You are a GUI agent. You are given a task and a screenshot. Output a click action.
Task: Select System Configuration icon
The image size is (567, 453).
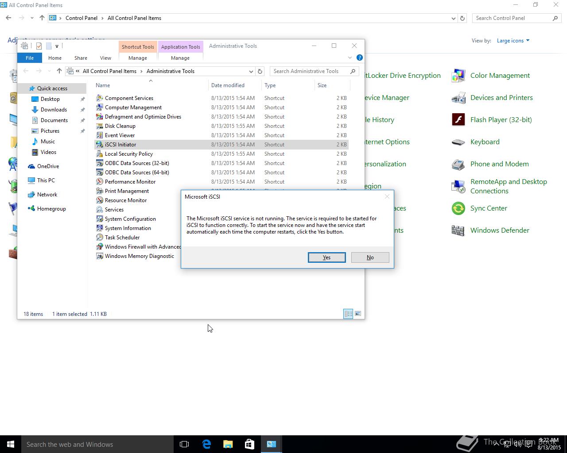[x=100, y=219]
